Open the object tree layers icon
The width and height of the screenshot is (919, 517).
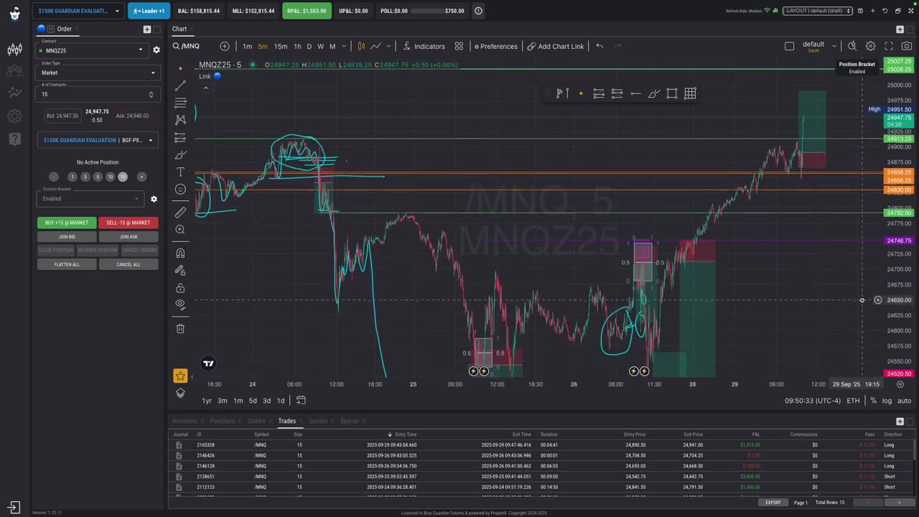(180, 393)
